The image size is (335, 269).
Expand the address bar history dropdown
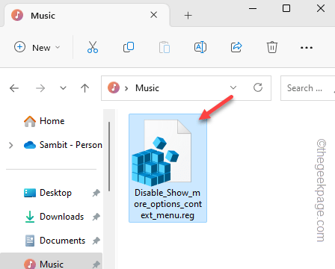pos(233,87)
